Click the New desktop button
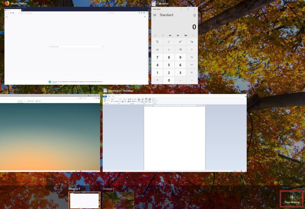Viewport: 305px width, 209px height. pyautogui.click(x=292, y=199)
